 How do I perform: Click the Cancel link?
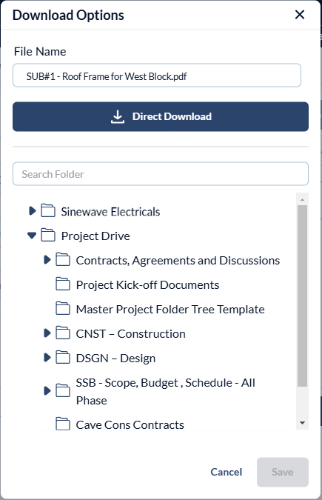[x=227, y=472]
